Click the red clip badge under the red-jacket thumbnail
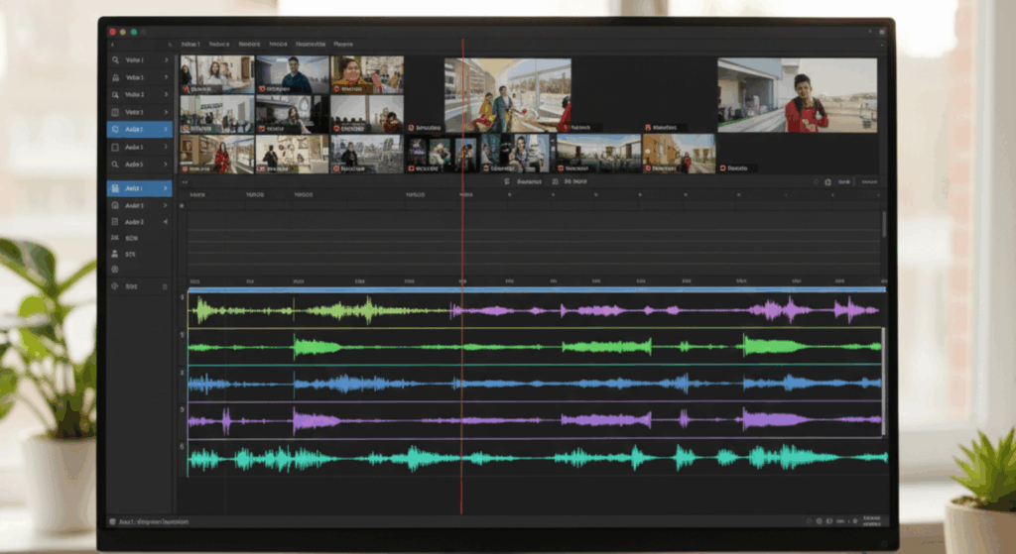This screenshot has width=1016, height=554. click(722, 168)
